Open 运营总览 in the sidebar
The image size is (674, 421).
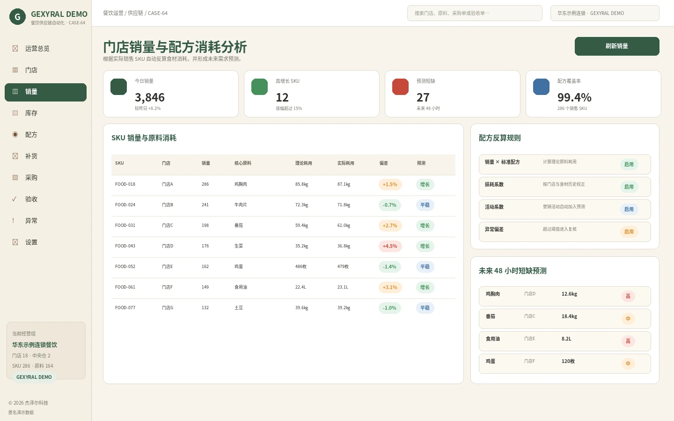pos(45,49)
